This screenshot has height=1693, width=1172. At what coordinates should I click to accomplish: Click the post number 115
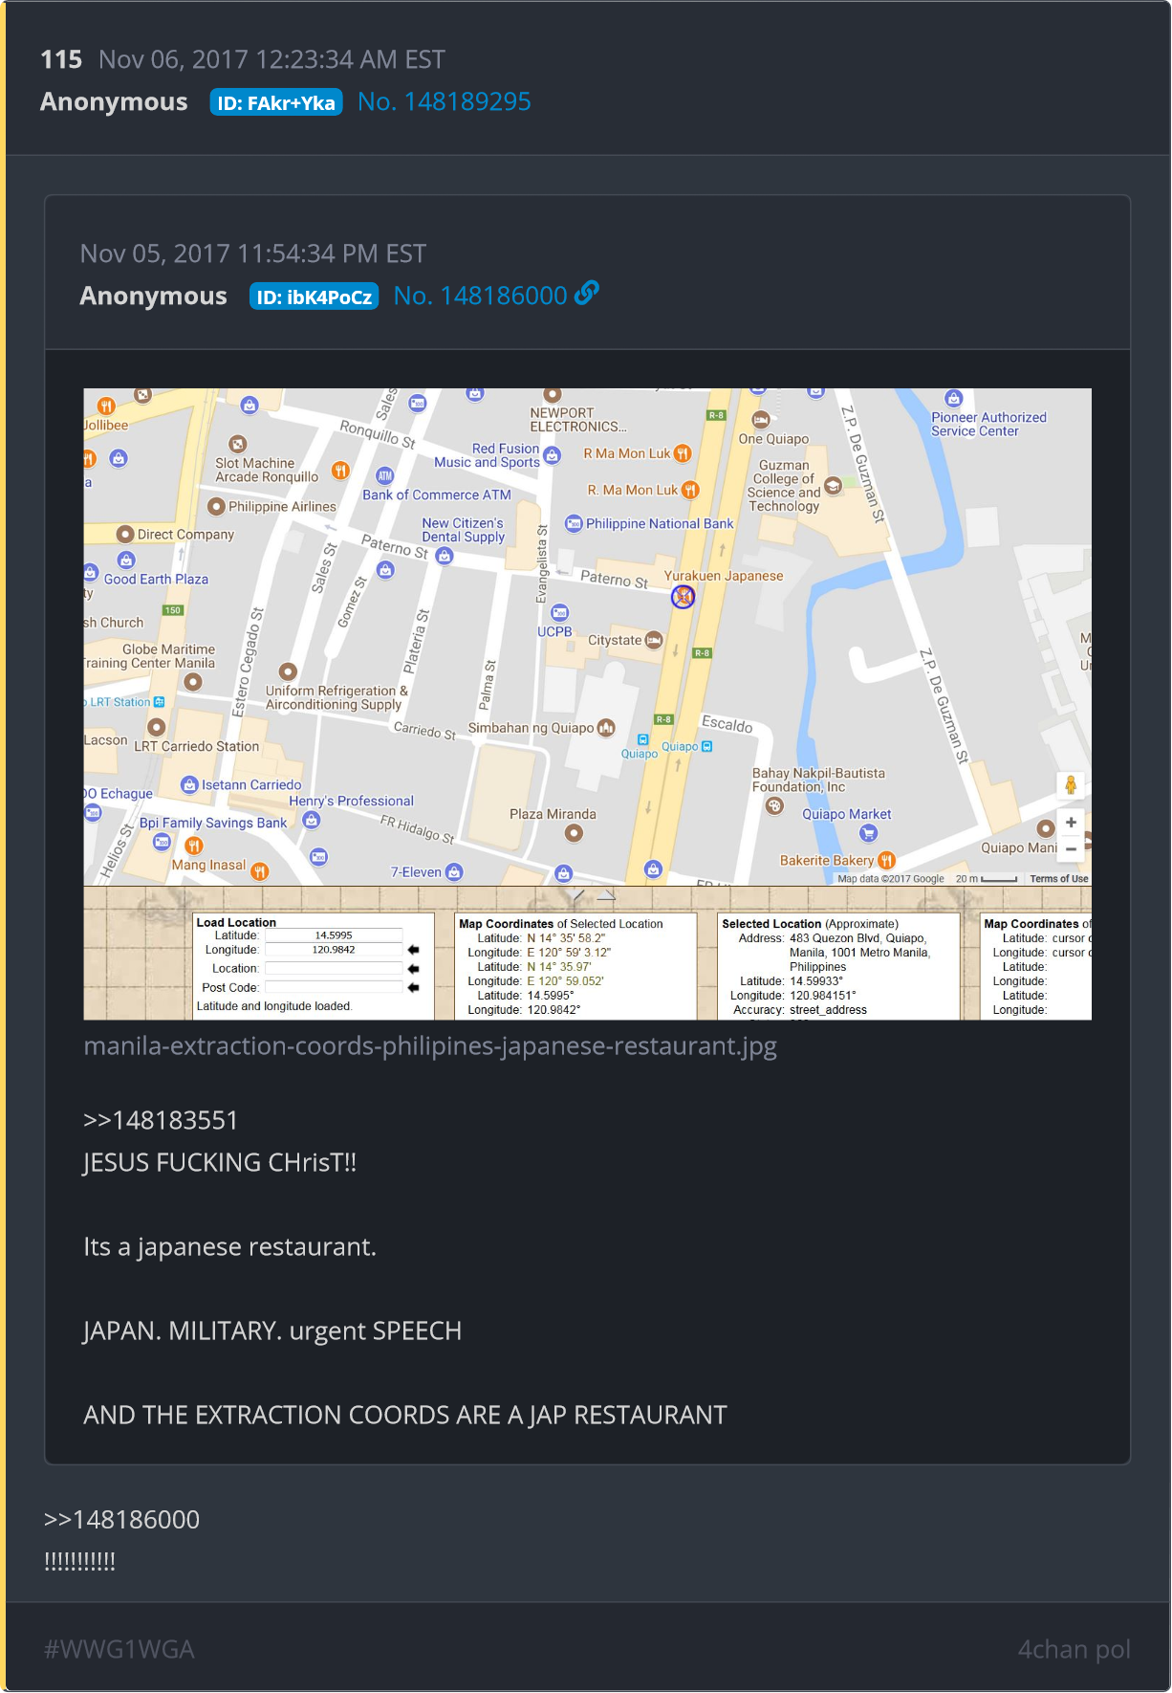[61, 59]
